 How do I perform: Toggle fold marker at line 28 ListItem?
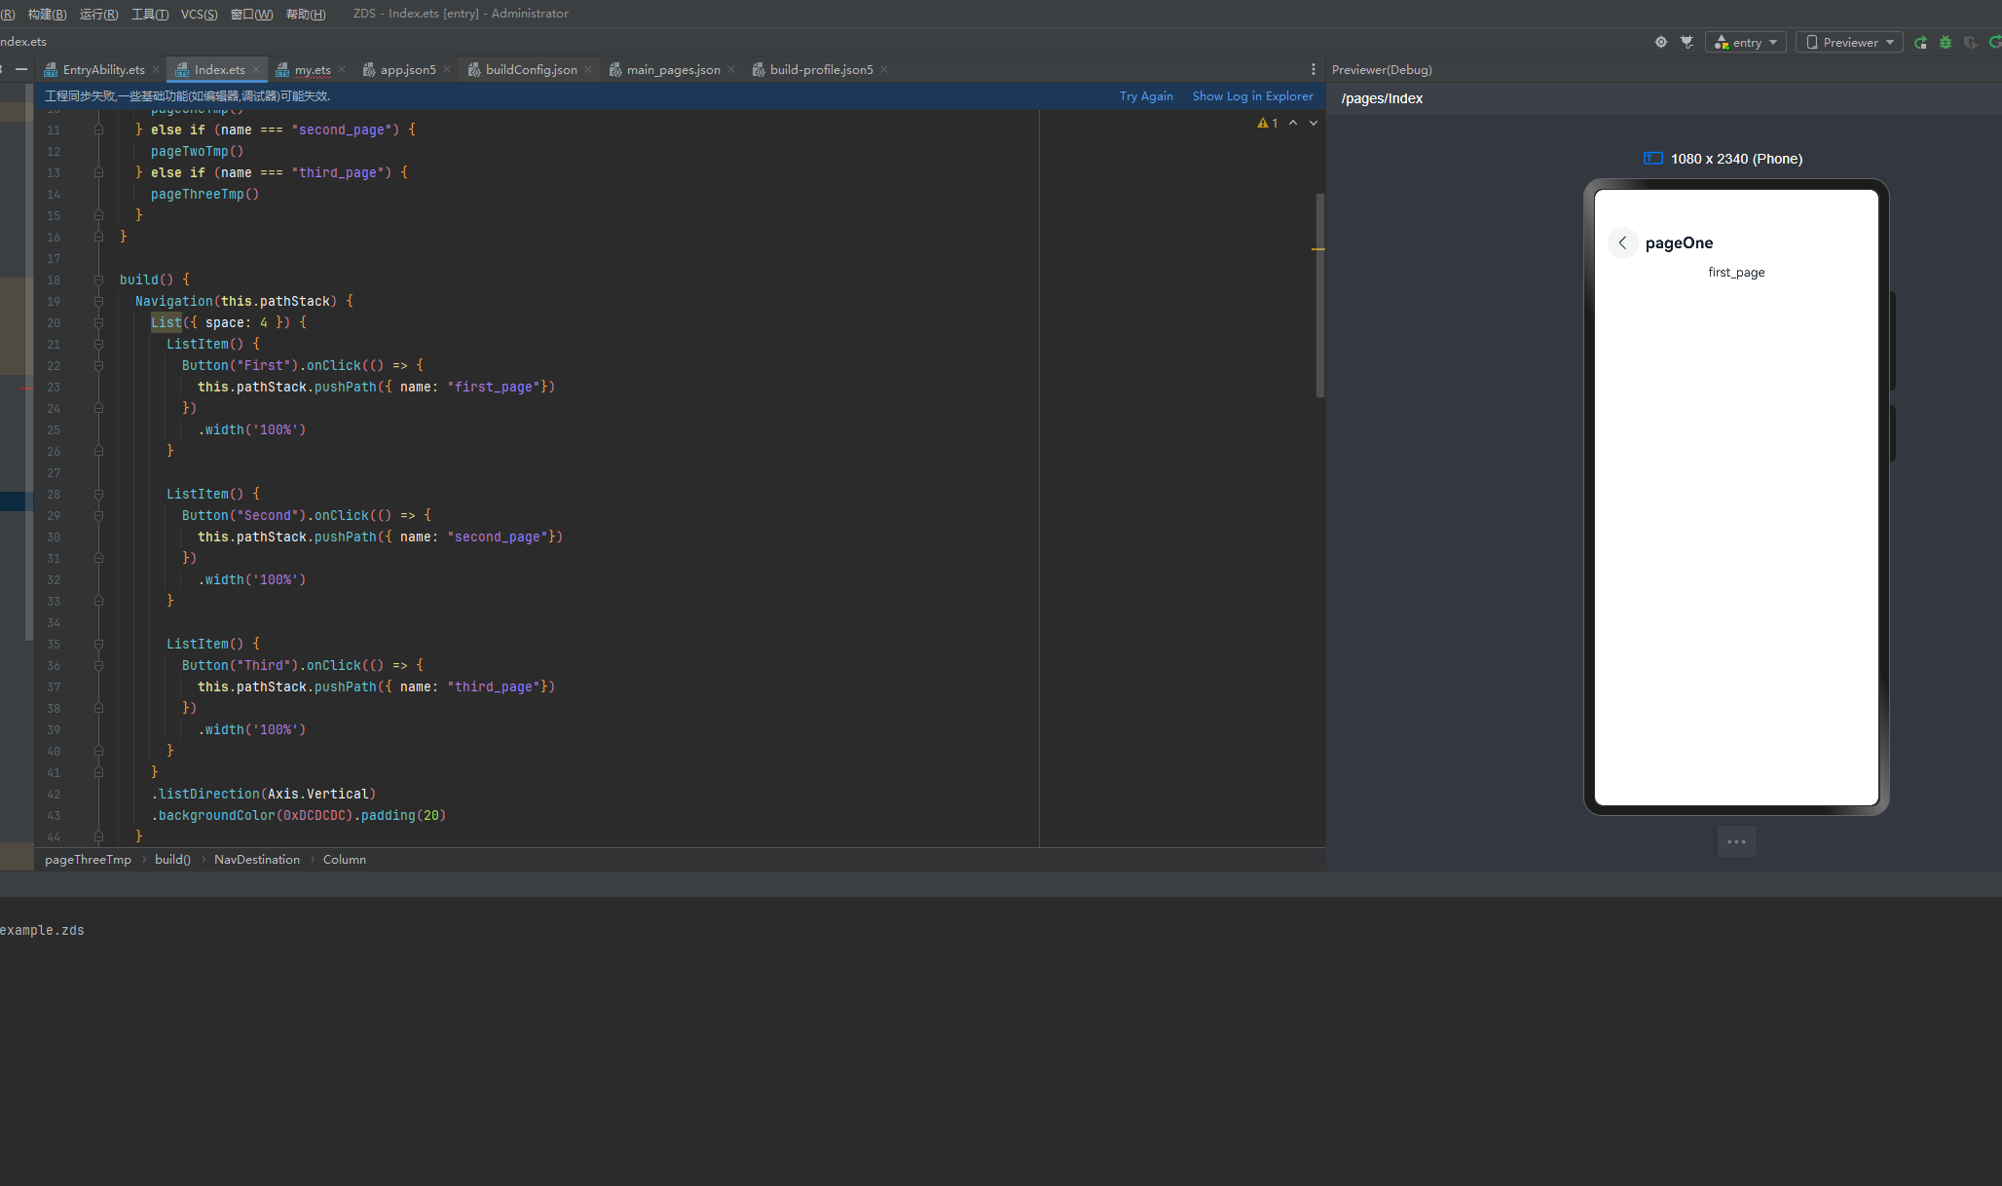(x=98, y=494)
